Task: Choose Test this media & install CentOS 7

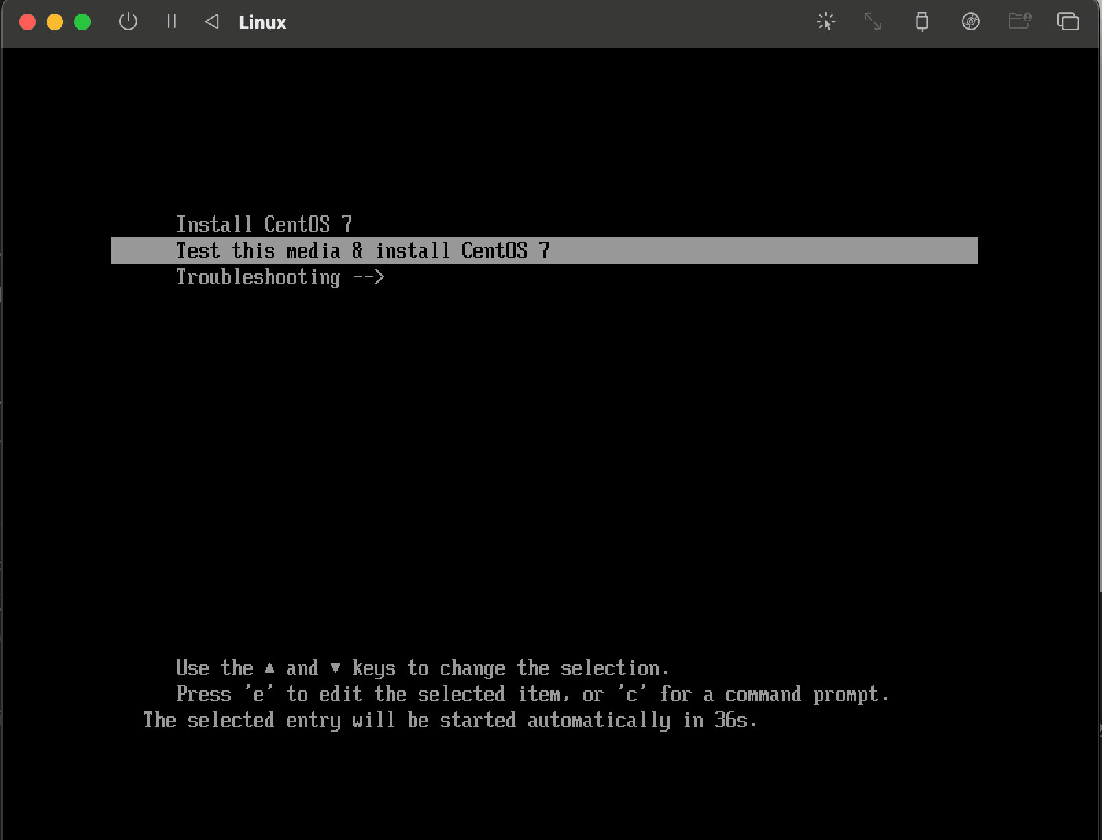Action: (362, 250)
